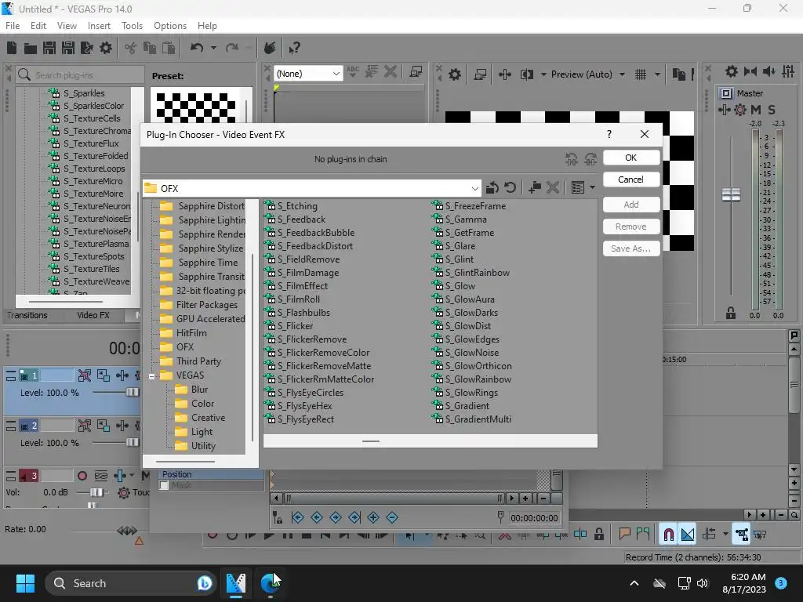Toggle Solo (S) on Master bus

772,110
